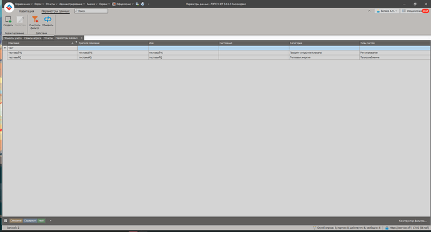Open the Сеансы опроса tab
The image size is (431, 232).
click(x=32, y=38)
